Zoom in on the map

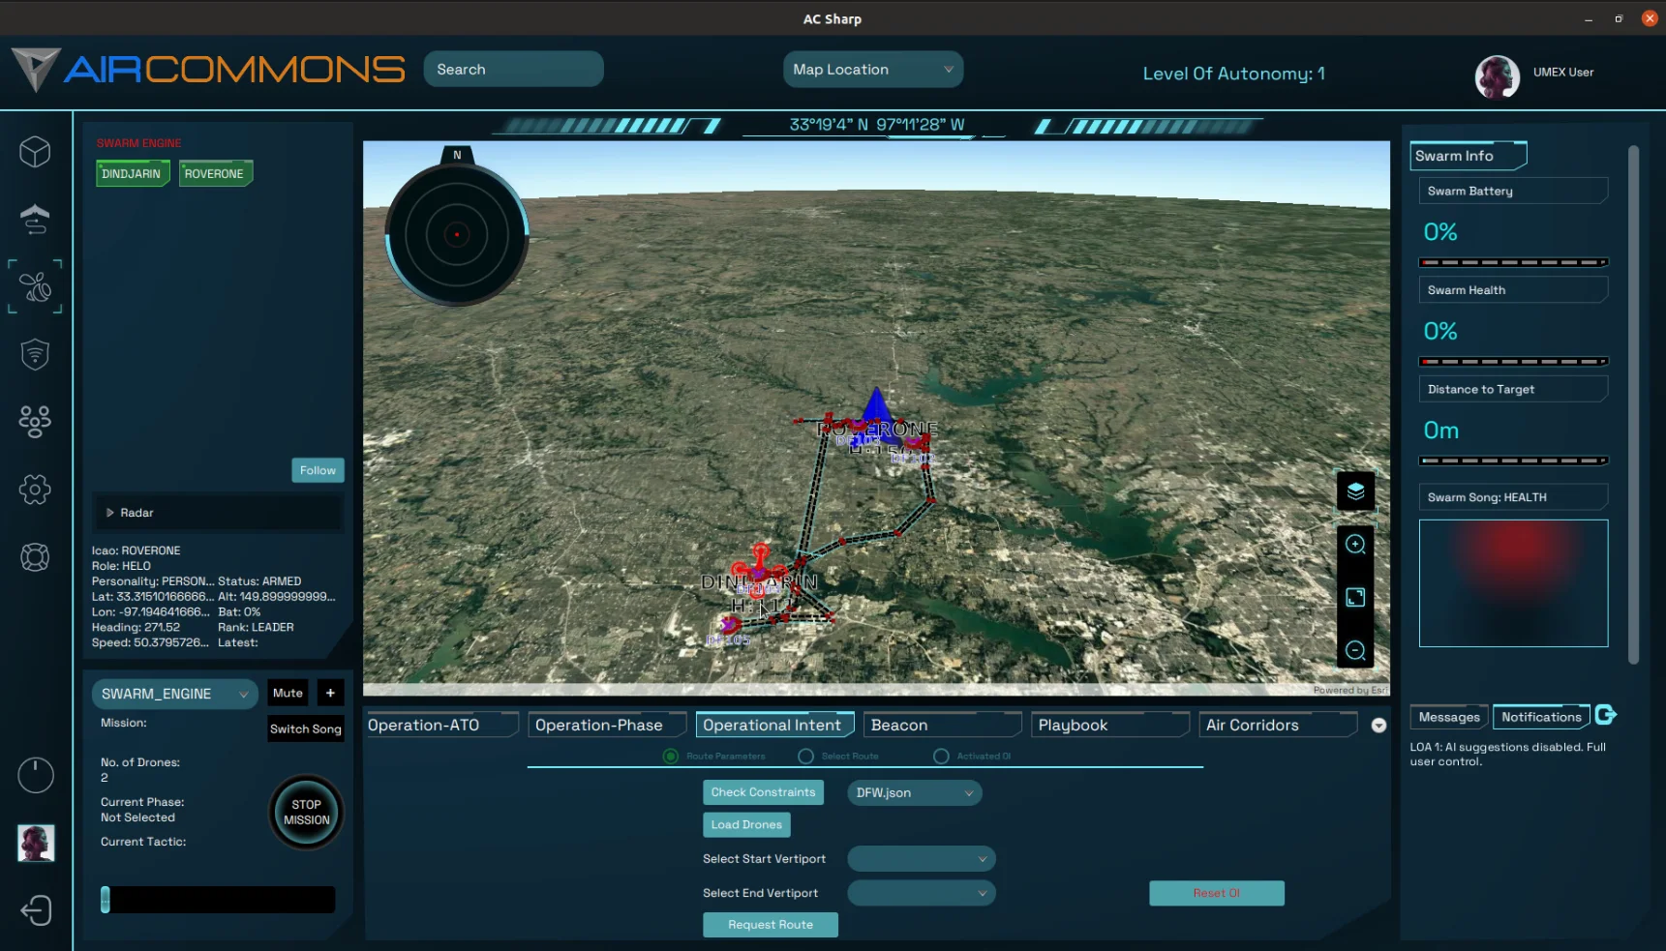click(x=1355, y=545)
